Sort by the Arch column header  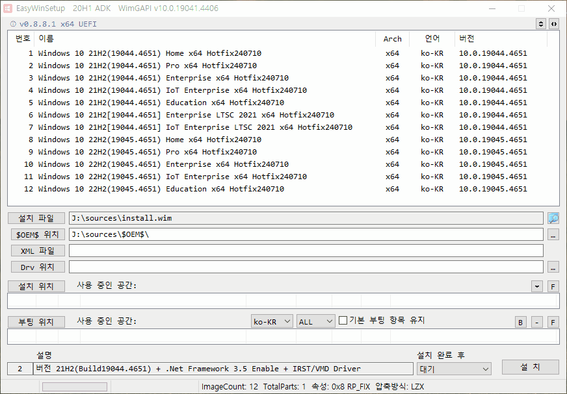point(392,39)
